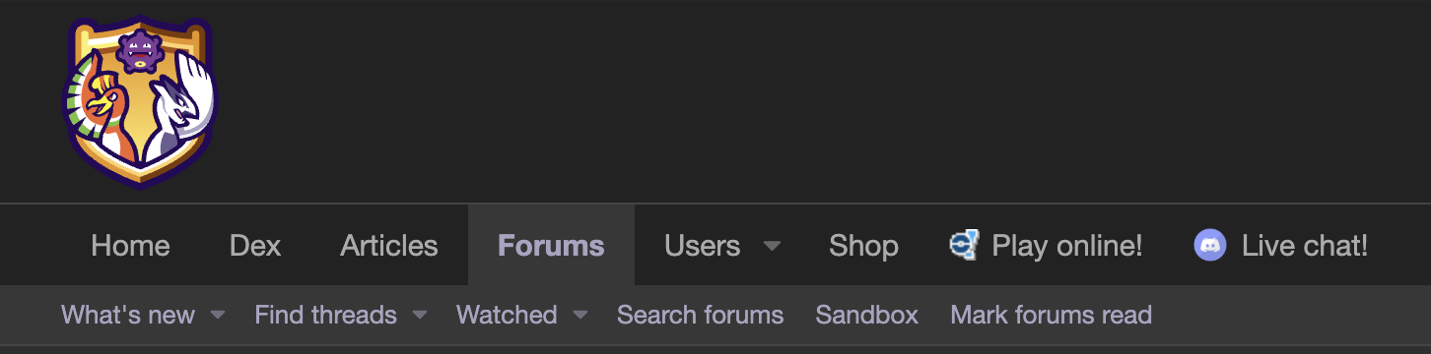Click the What's new link text
Viewport: 1431px width, 354px height.
pos(128,315)
